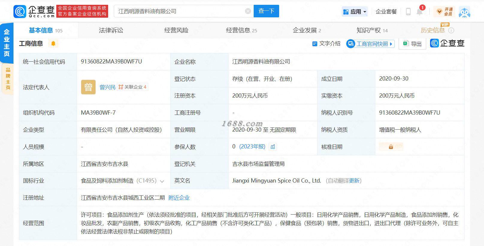This screenshot has height=246, width=484.
Task: Click 有限责任公司 enterprise type value
Action: tap(121, 130)
